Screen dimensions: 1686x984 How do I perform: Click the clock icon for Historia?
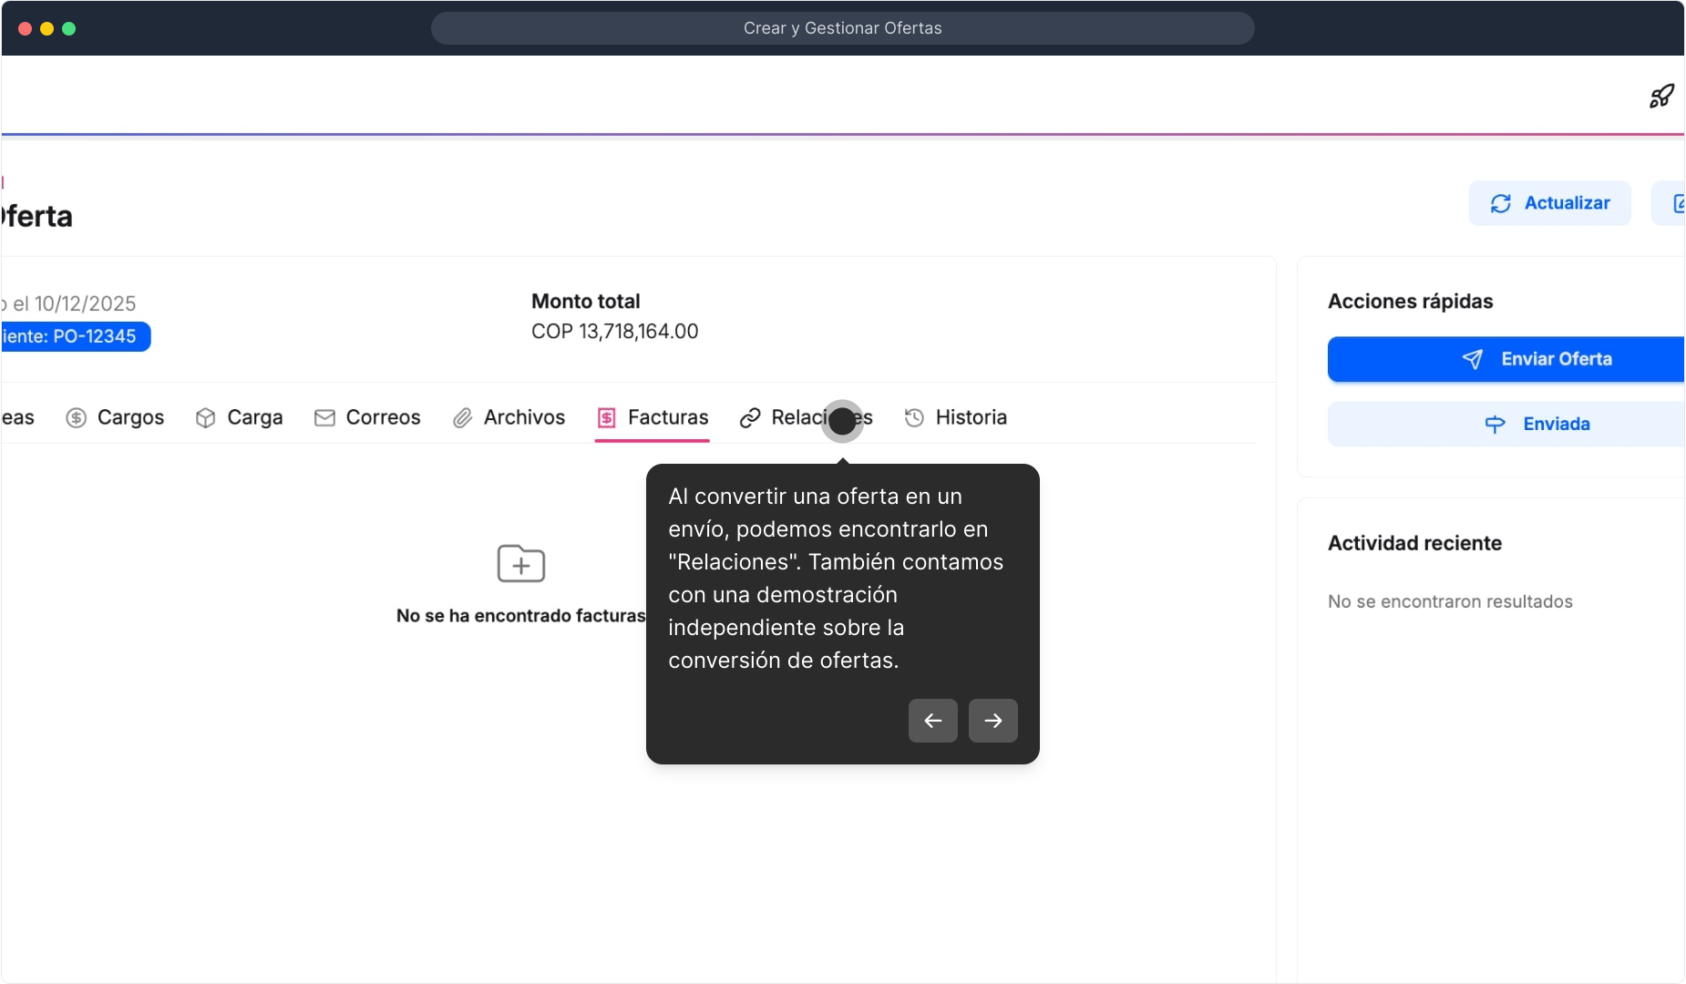914,418
